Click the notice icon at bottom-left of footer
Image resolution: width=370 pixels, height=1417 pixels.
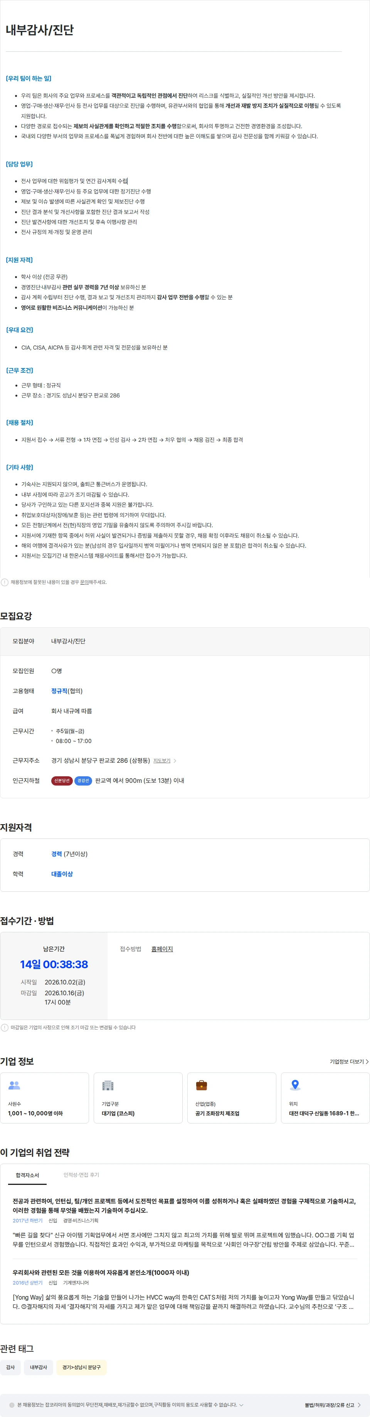(x=12, y=1404)
